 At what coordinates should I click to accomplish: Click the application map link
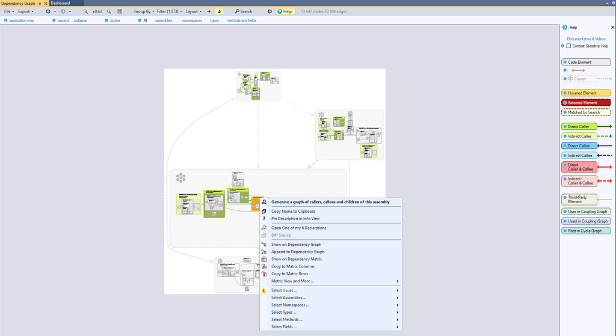pos(22,20)
